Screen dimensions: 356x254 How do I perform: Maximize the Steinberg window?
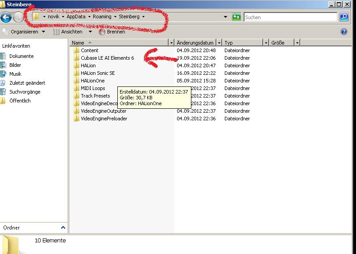coord(339,4)
